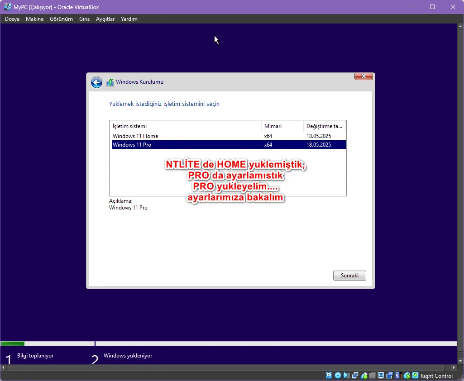464x381 pixels.
Task: Click the recording status icon
Action: (x=389, y=376)
